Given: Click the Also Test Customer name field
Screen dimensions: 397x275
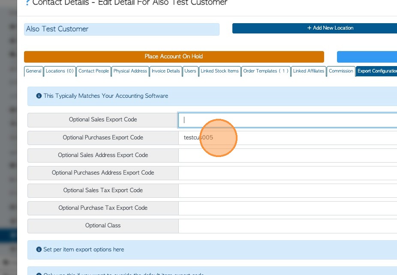Looking at the screenshot, I should (x=122, y=29).
